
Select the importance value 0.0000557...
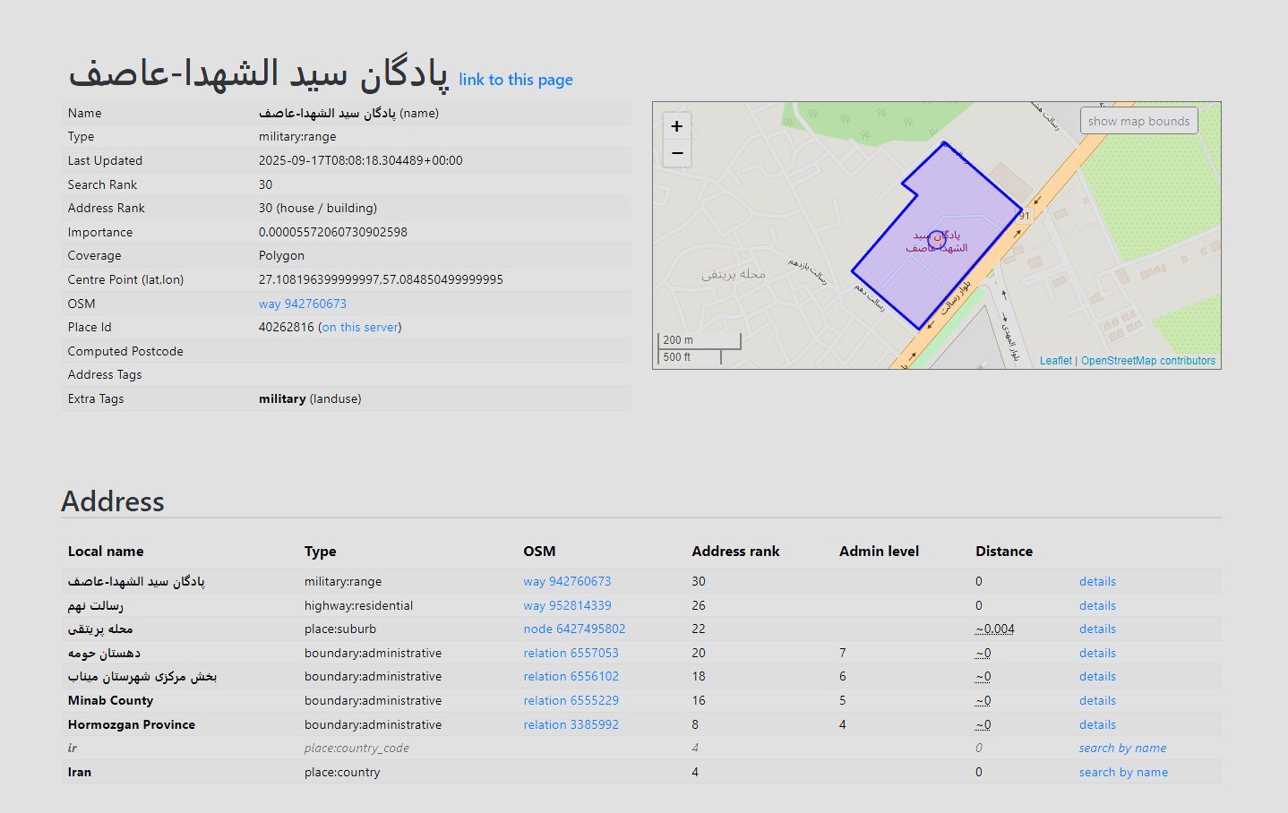333,232
